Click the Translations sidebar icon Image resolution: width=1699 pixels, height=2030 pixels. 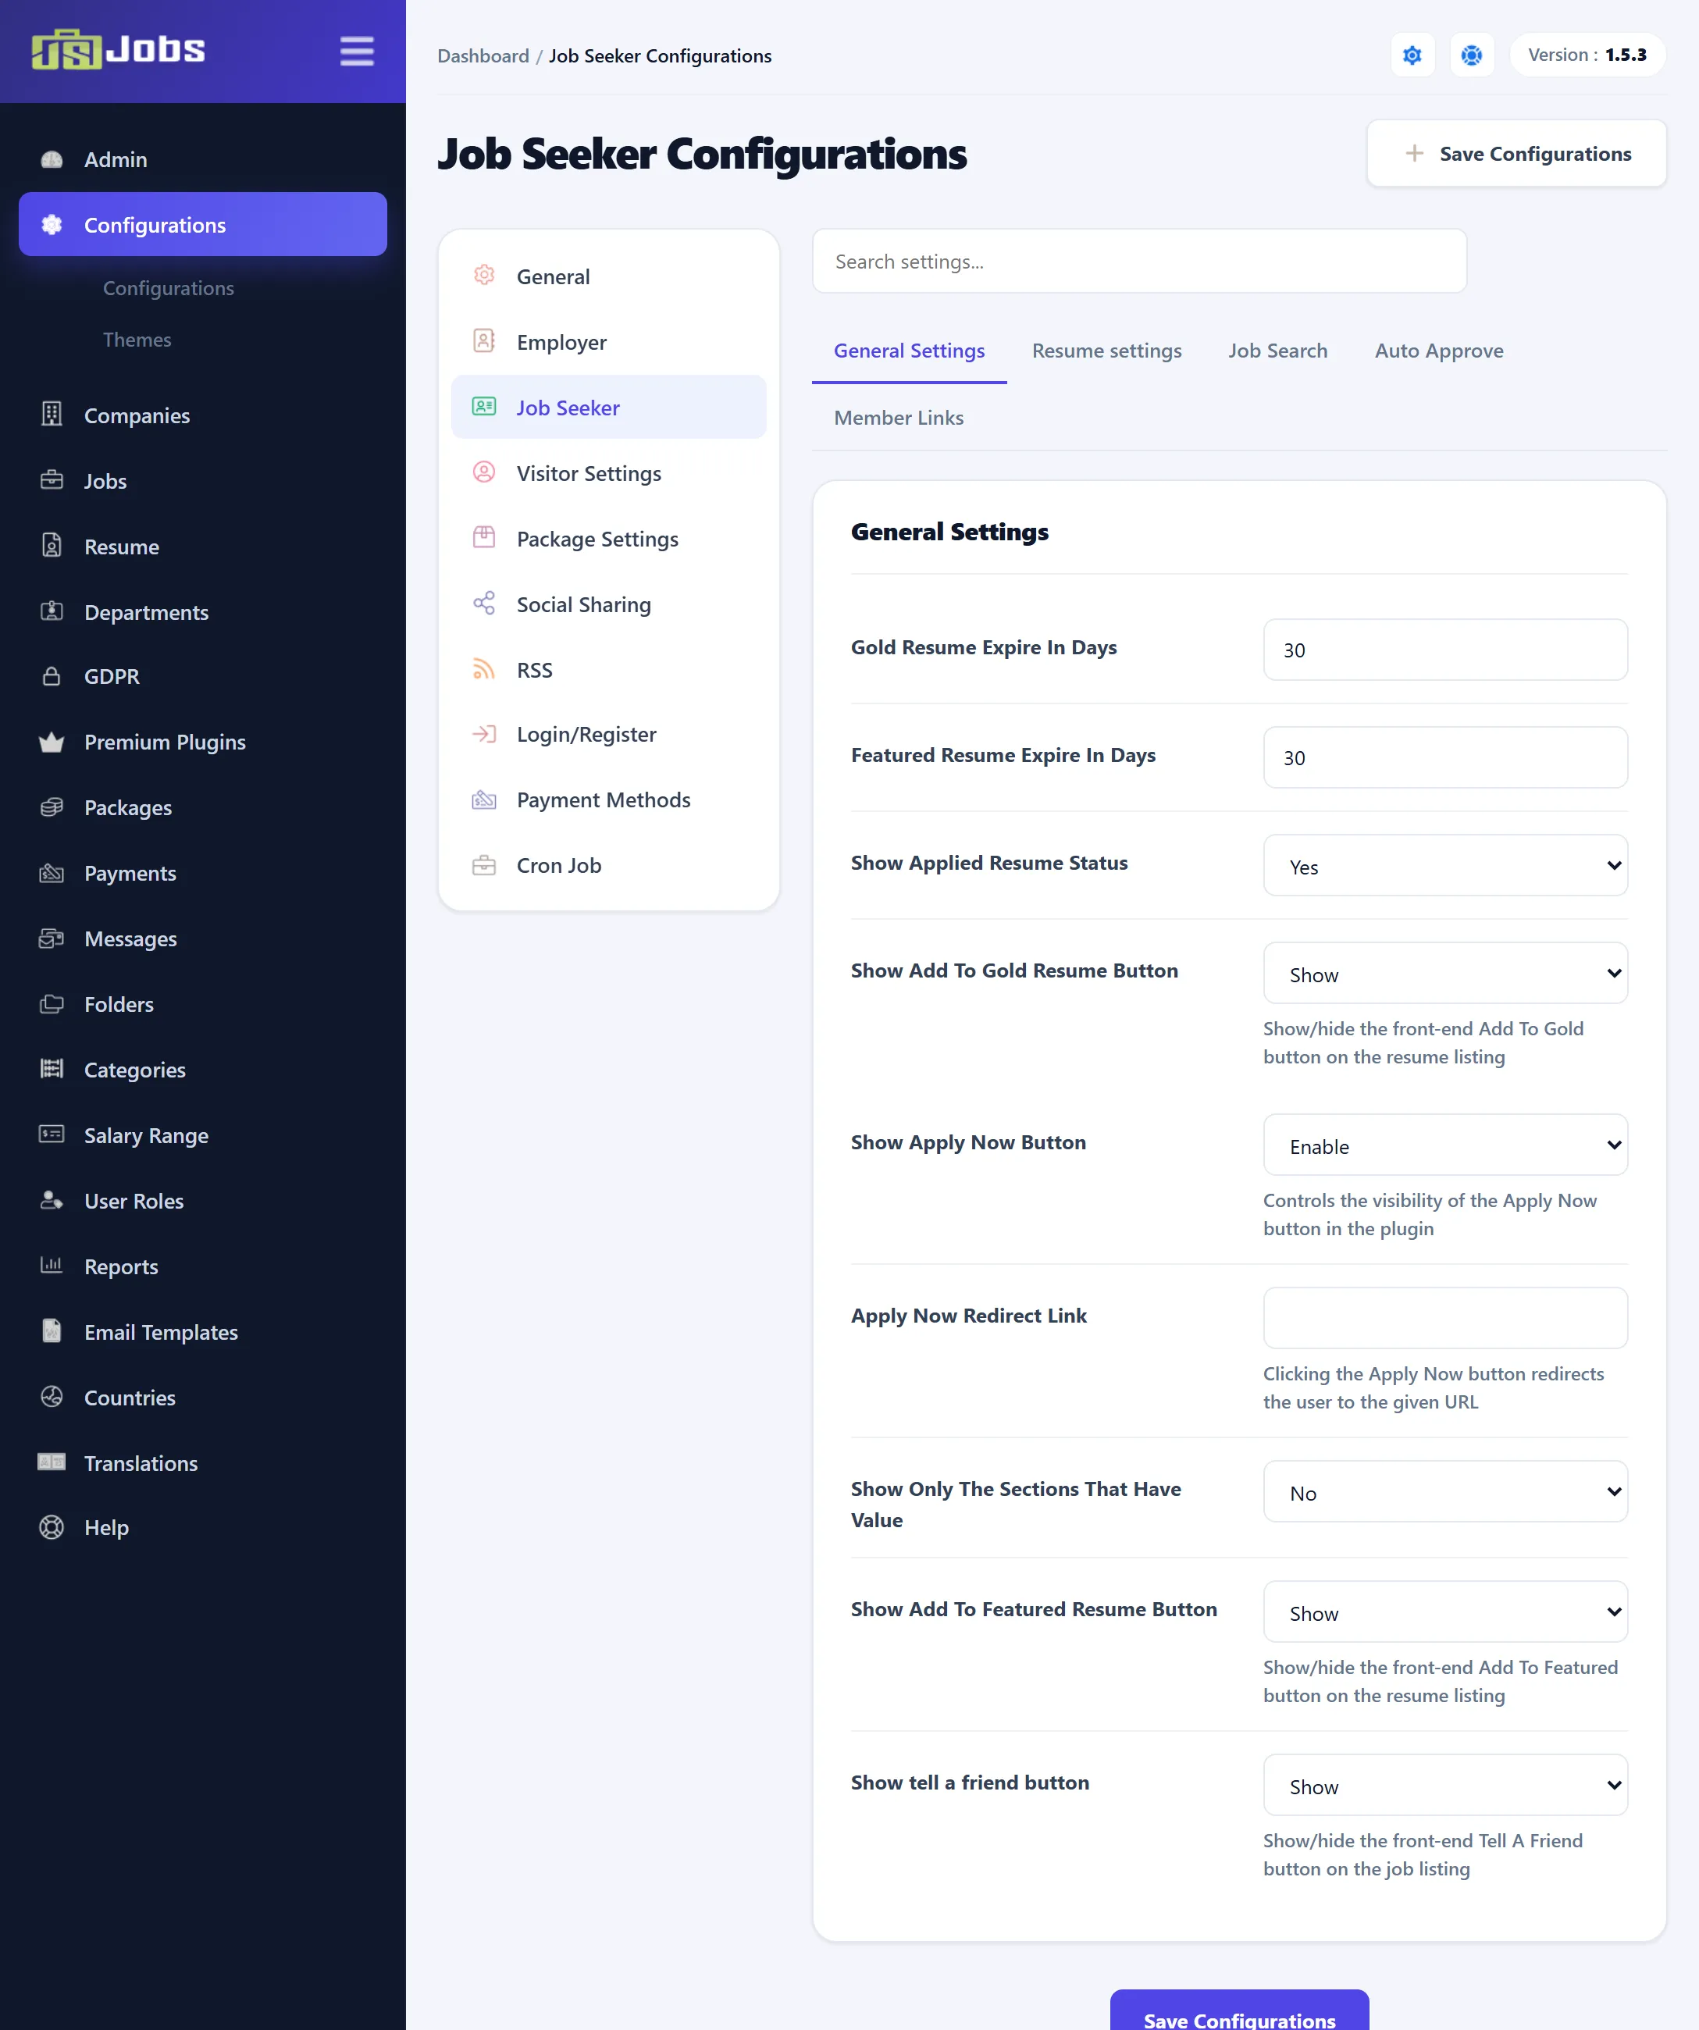pos(52,1462)
